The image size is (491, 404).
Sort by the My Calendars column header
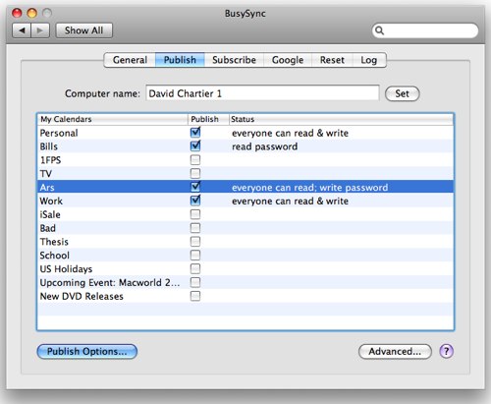tap(113, 119)
